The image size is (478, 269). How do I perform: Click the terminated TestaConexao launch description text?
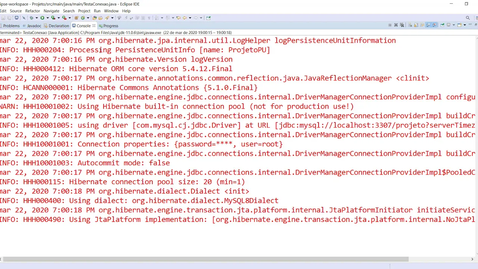tap(116, 33)
